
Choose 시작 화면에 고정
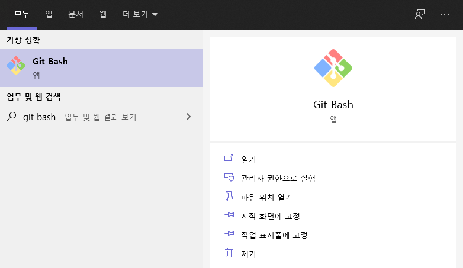coord(271,216)
